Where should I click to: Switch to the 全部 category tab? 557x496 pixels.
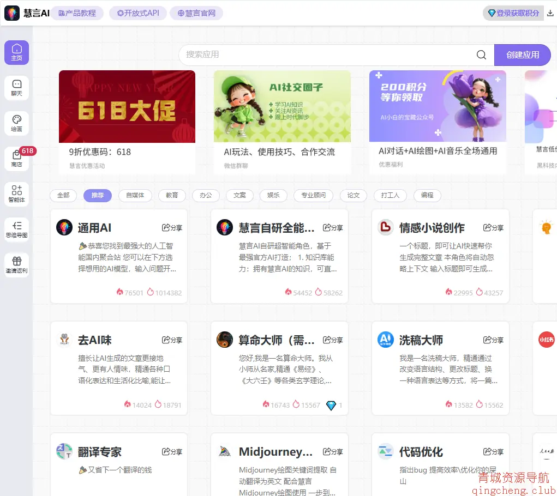pos(63,195)
